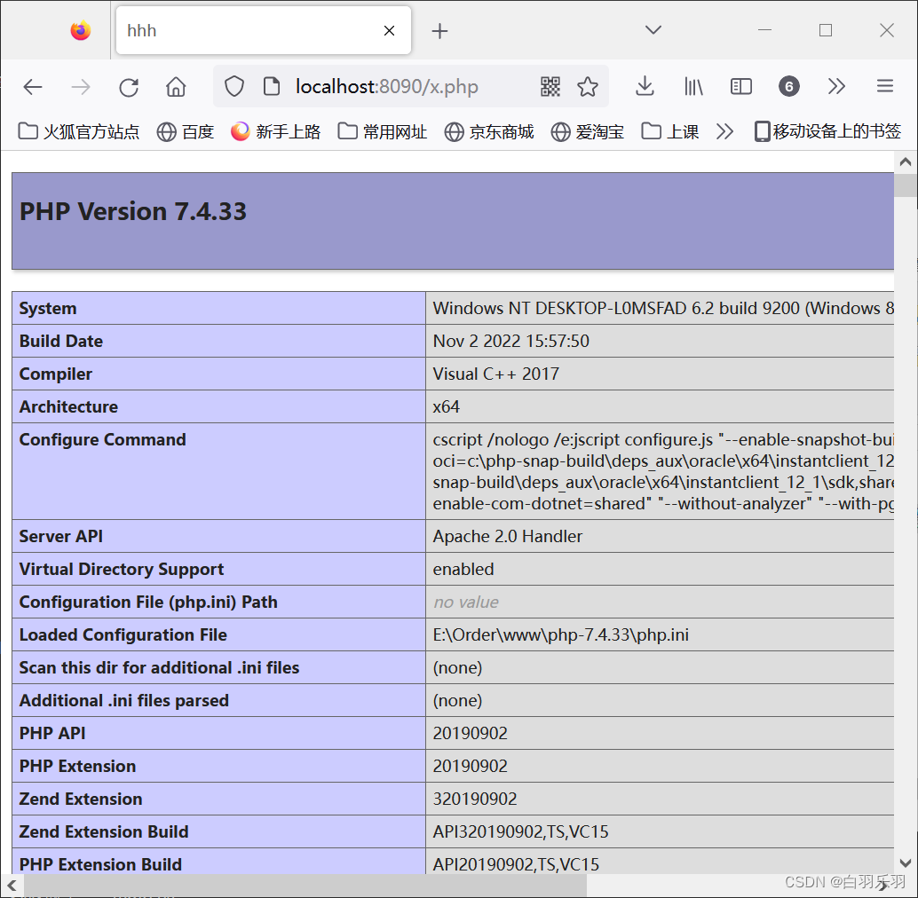Image resolution: width=918 pixels, height=898 pixels.
Task: Open the Downloads panel icon
Action: pos(645,86)
